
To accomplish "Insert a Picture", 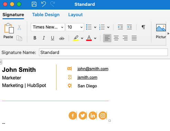I will [x=161, y=31].
